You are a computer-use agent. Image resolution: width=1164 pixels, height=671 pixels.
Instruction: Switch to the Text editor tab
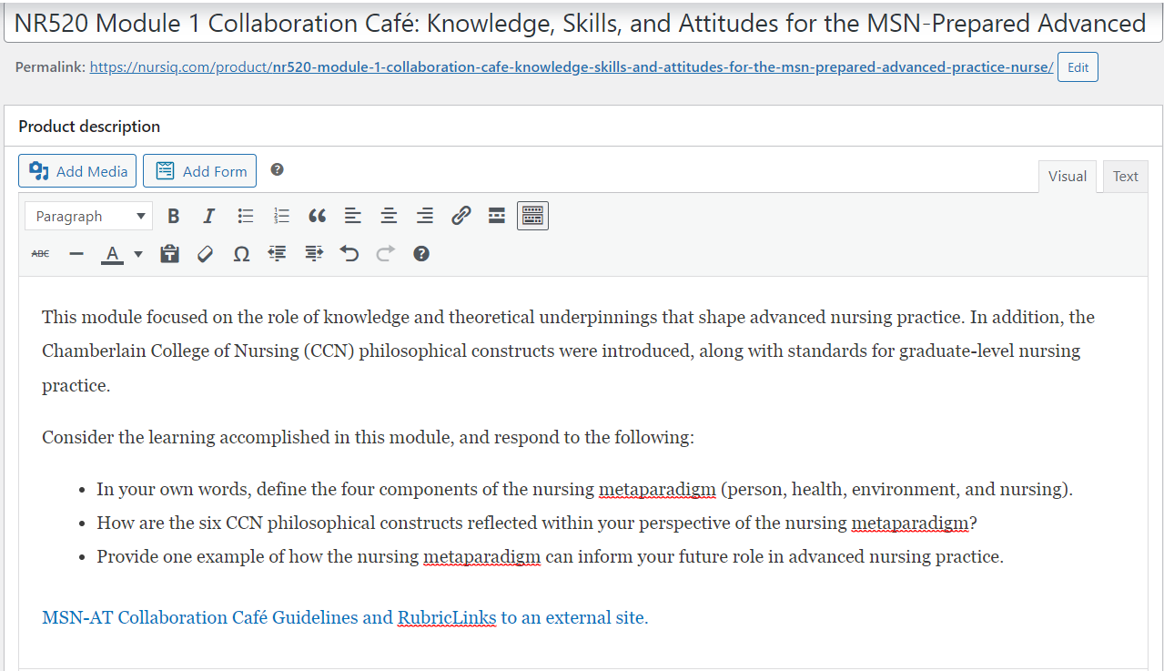point(1125,177)
